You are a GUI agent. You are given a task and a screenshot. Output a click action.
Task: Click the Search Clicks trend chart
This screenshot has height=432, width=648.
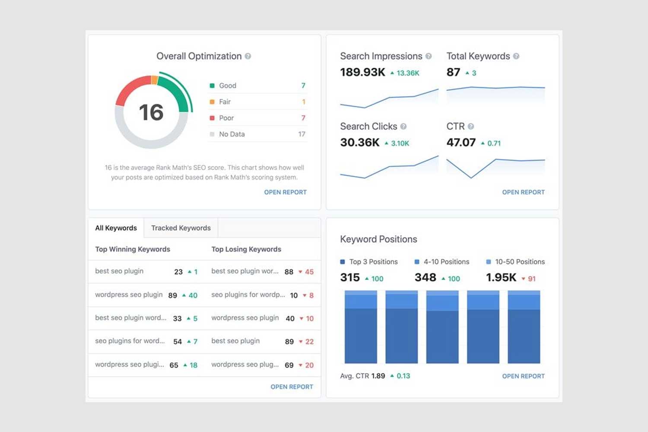tap(389, 167)
